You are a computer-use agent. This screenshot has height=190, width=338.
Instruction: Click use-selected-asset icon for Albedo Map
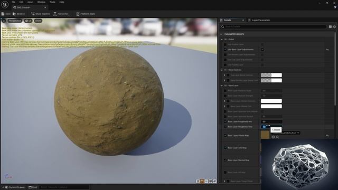coord(274,137)
